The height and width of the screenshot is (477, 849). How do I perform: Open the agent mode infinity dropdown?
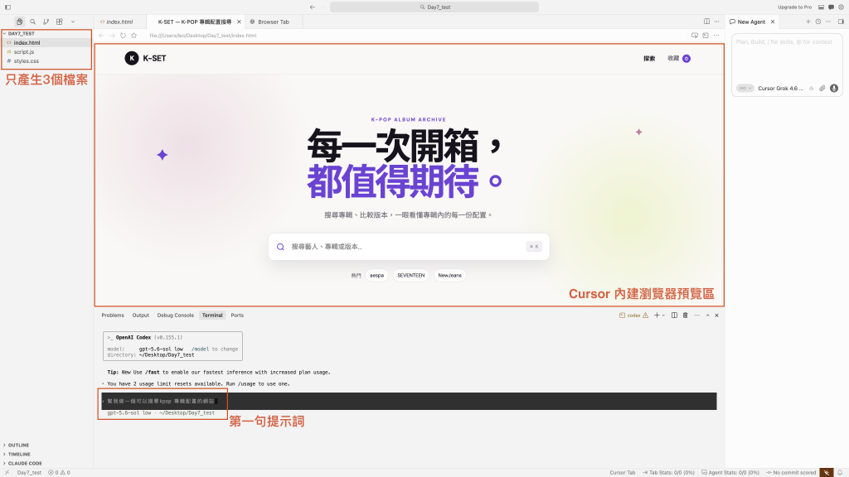pos(745,88)
